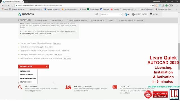This screenshot has height=101, width=180.
Task: Click the page vertical scrollbar thumb
Action: point(179,56)
